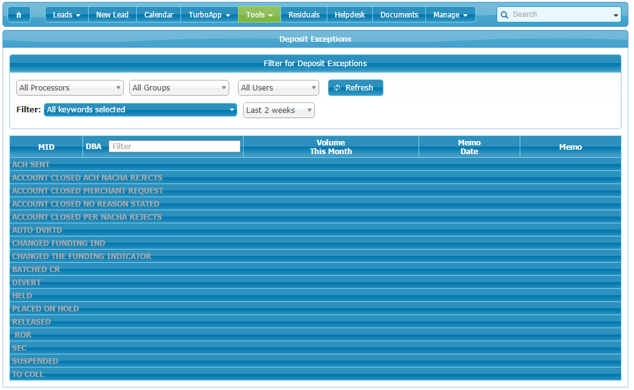Open the All Groups dropdown
634x390 pixels.
pyautogui.click(x=179, y=88)
